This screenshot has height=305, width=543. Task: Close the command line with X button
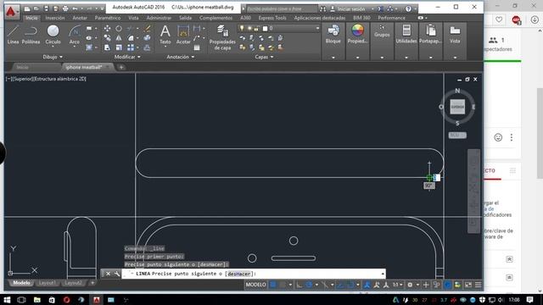(108, 274)
